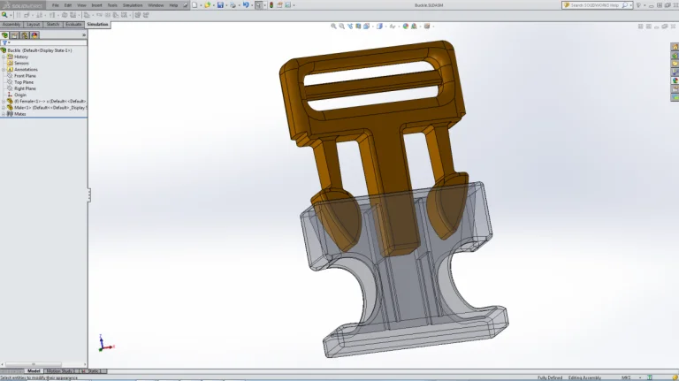Viewport: 679px width, 381px height.
Task: Open the Appearances task pane icon
Action: [x=675, y=80]
